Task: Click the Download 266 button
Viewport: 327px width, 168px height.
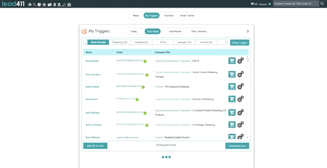Action: point(237,146)
